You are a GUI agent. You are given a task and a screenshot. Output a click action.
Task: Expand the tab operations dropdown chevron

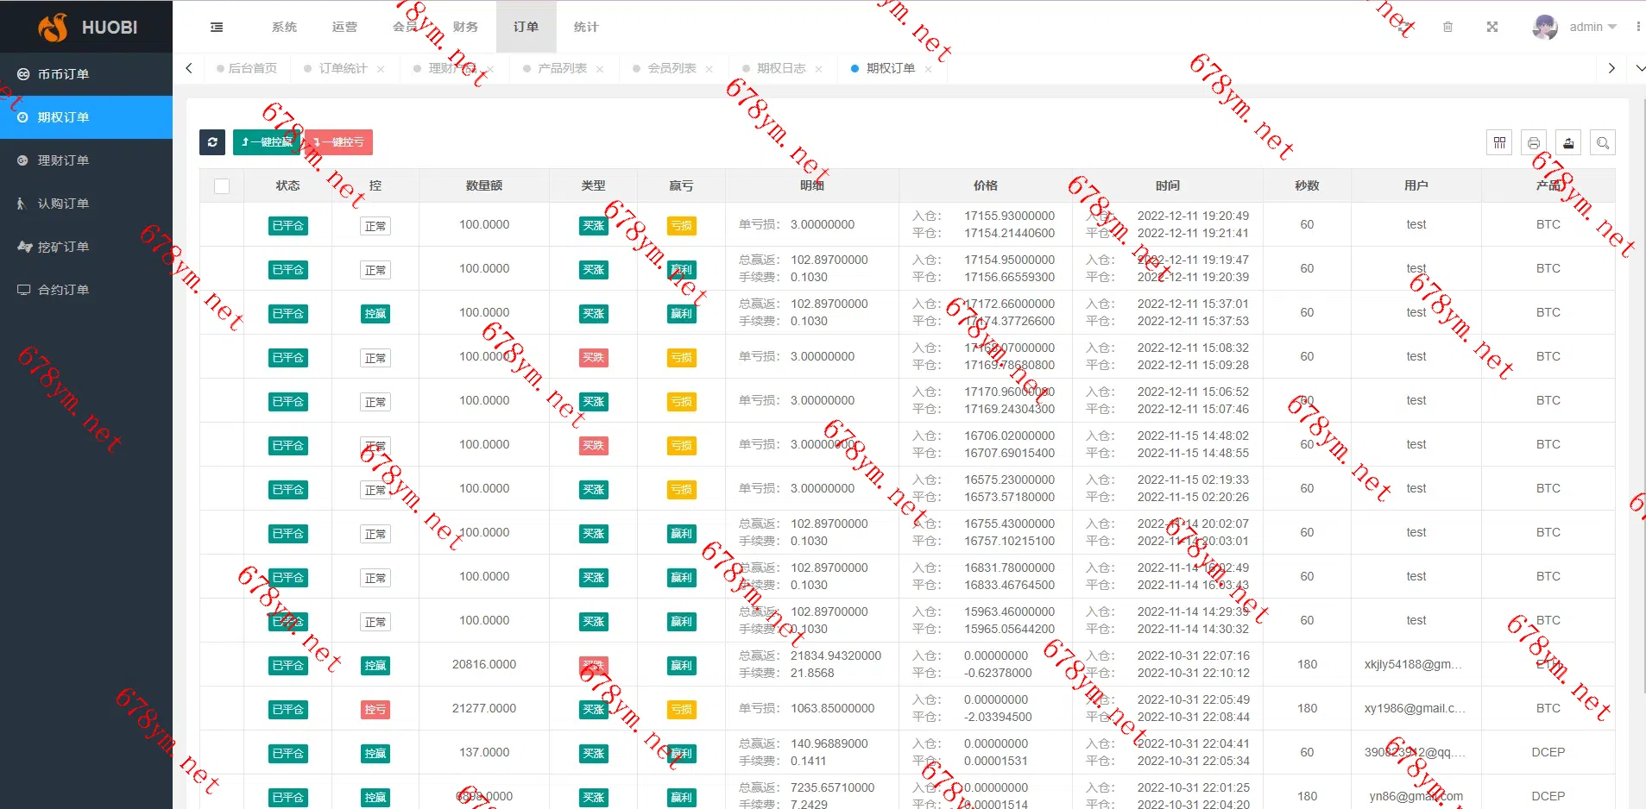(1639, 68)
